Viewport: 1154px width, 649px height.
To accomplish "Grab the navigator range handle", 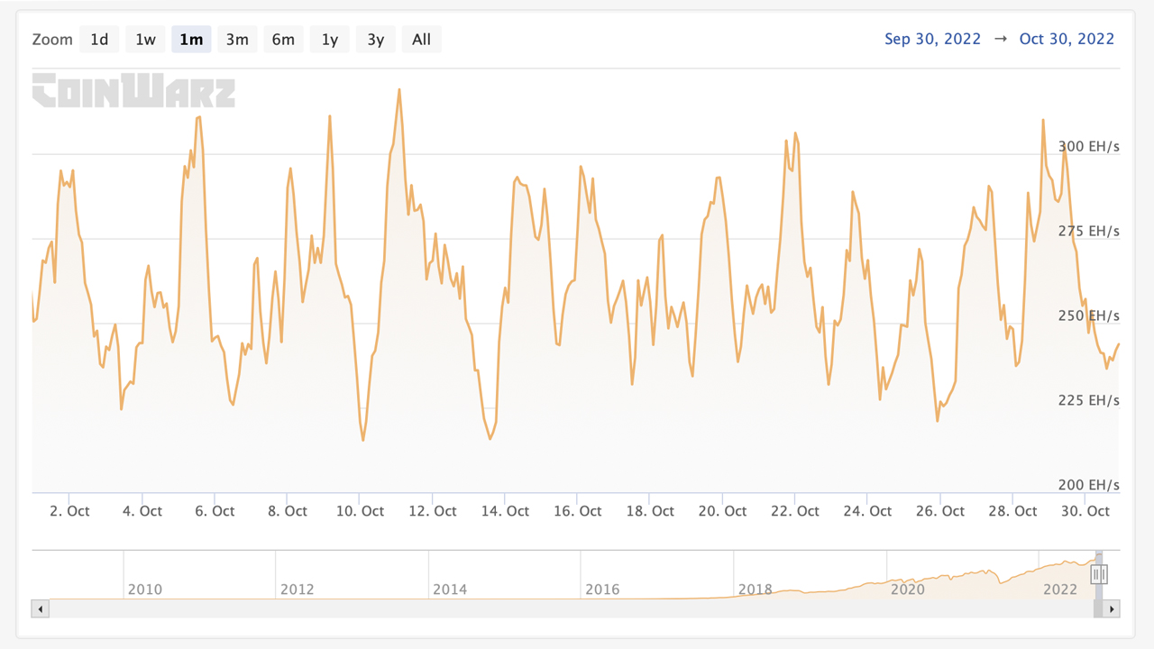I will pos(1099,574).
